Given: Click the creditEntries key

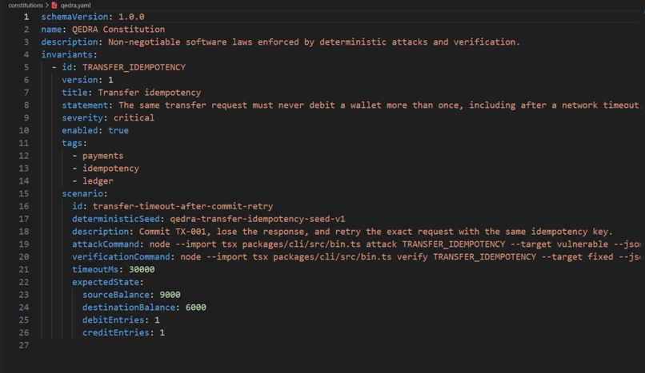Looking at the screenshot, I should point(115,333).
